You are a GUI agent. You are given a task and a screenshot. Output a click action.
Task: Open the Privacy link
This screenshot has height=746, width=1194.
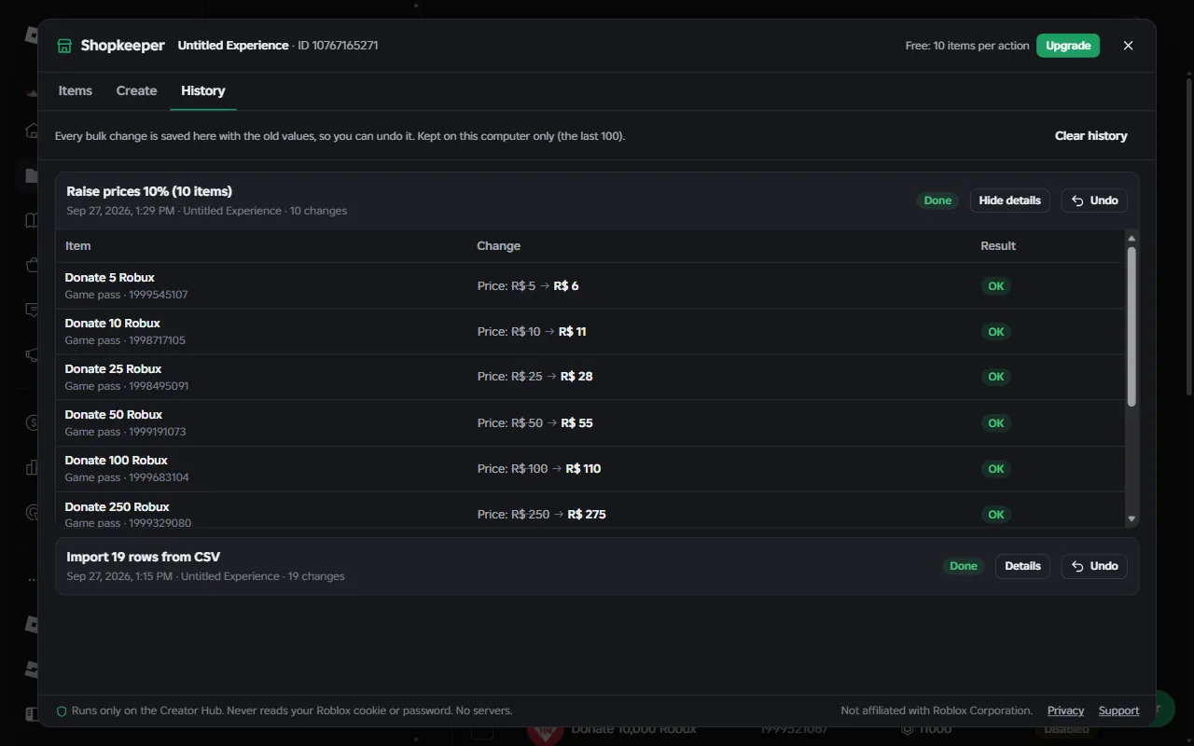(x=1065, y=711)
